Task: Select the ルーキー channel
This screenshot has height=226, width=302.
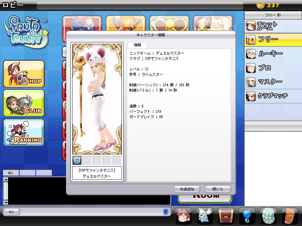Action: click(x=270, y=54)
